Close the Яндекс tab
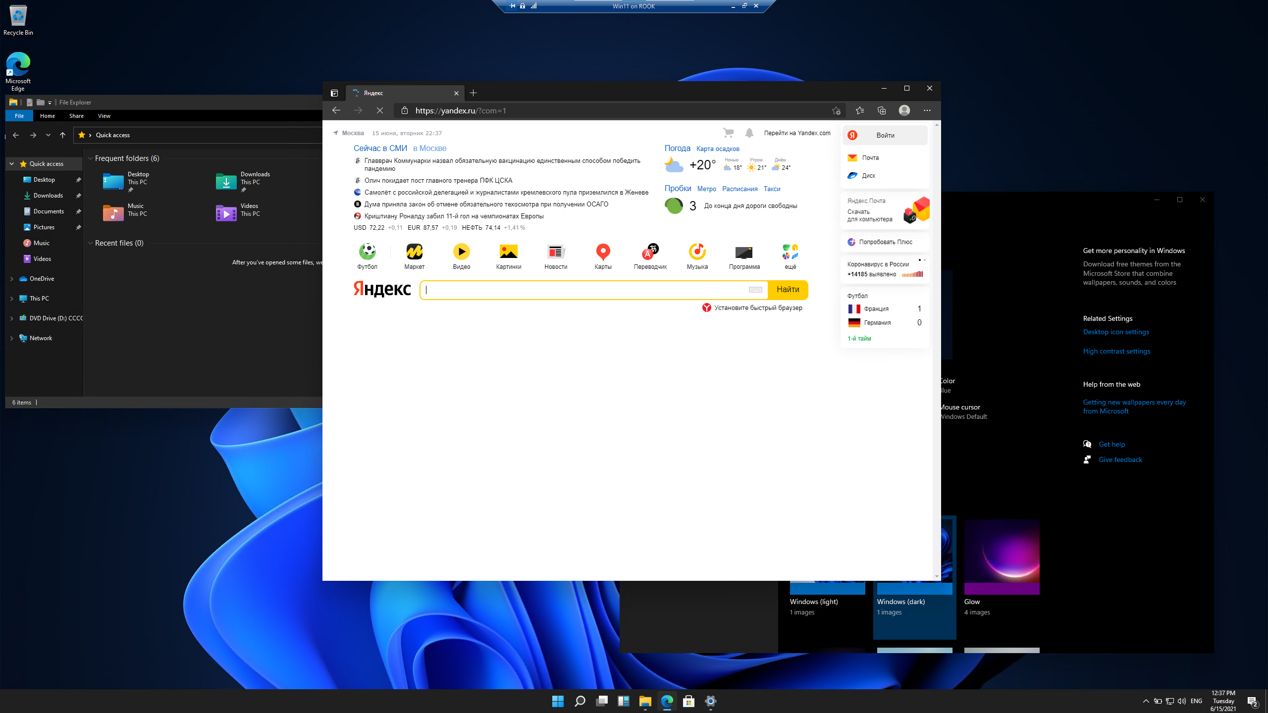 [x=456, y=93]
